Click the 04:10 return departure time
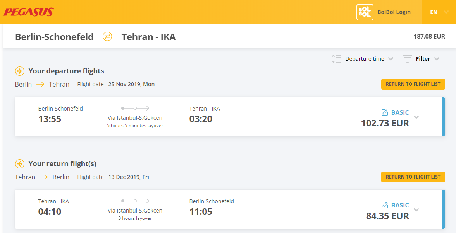The image size is (456, 233). [50, 211]
